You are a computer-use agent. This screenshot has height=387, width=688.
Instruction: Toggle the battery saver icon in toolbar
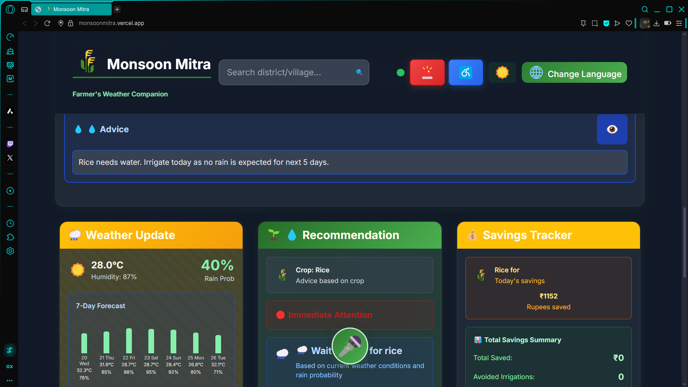click(x=668, y=23)
